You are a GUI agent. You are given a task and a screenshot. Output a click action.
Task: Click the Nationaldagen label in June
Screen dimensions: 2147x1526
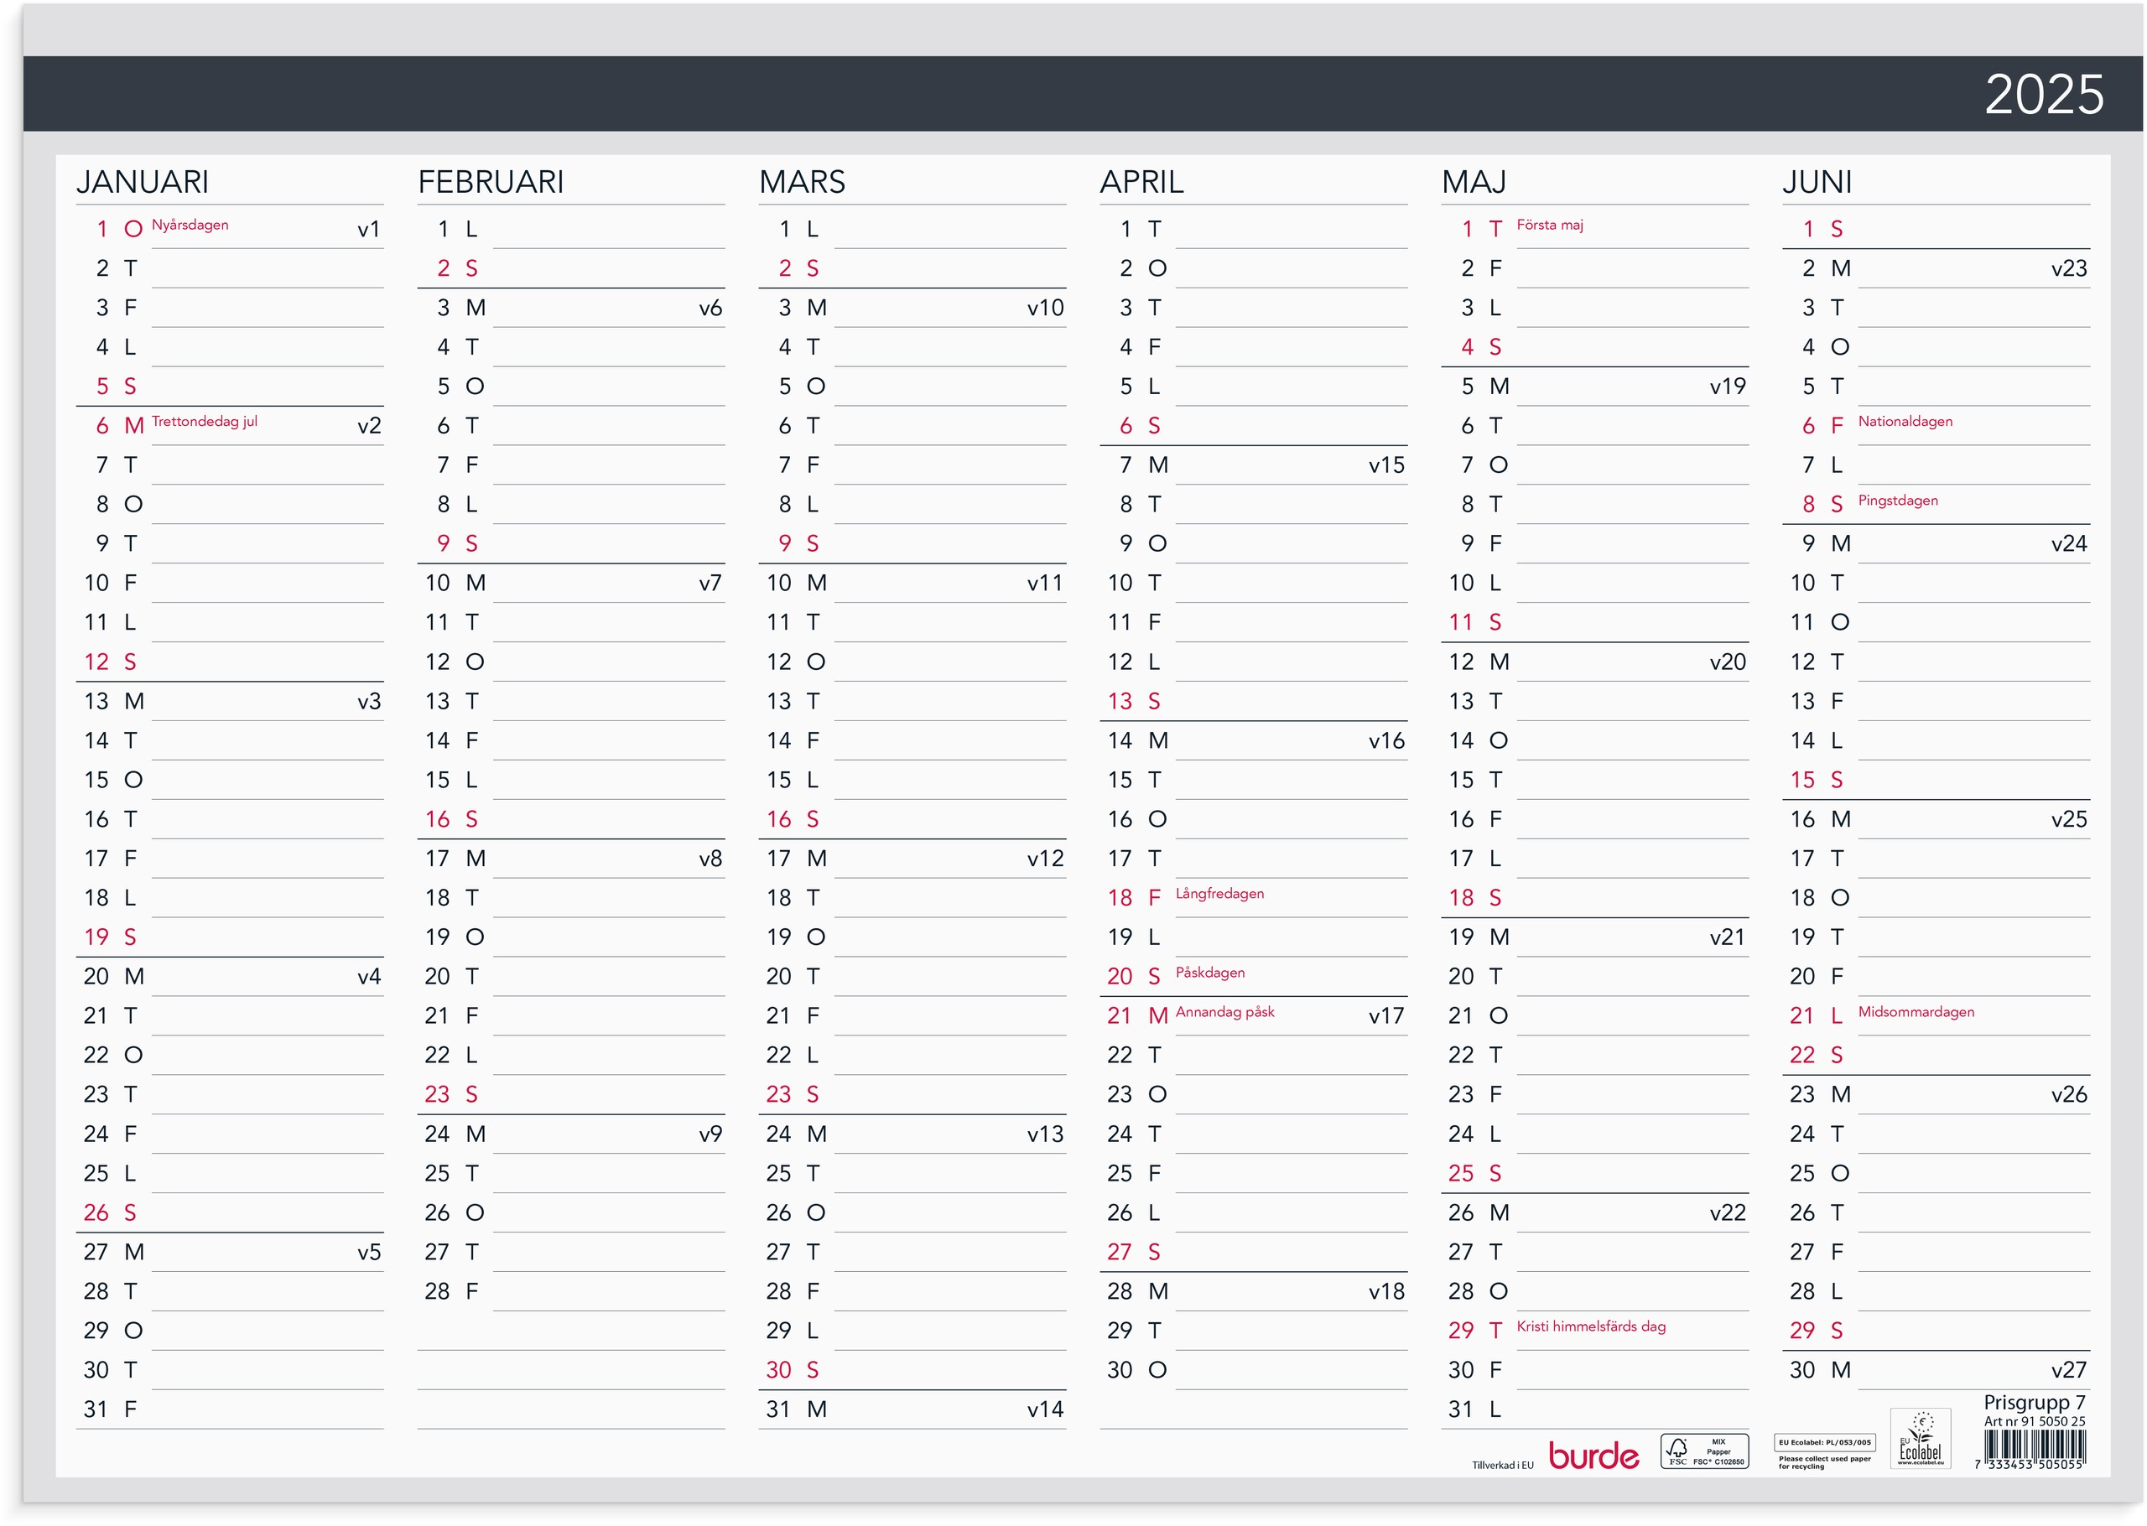(x=1904, y=421)
